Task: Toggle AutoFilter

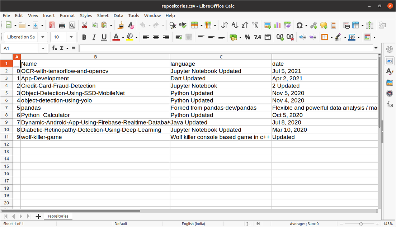Action: 255,25
